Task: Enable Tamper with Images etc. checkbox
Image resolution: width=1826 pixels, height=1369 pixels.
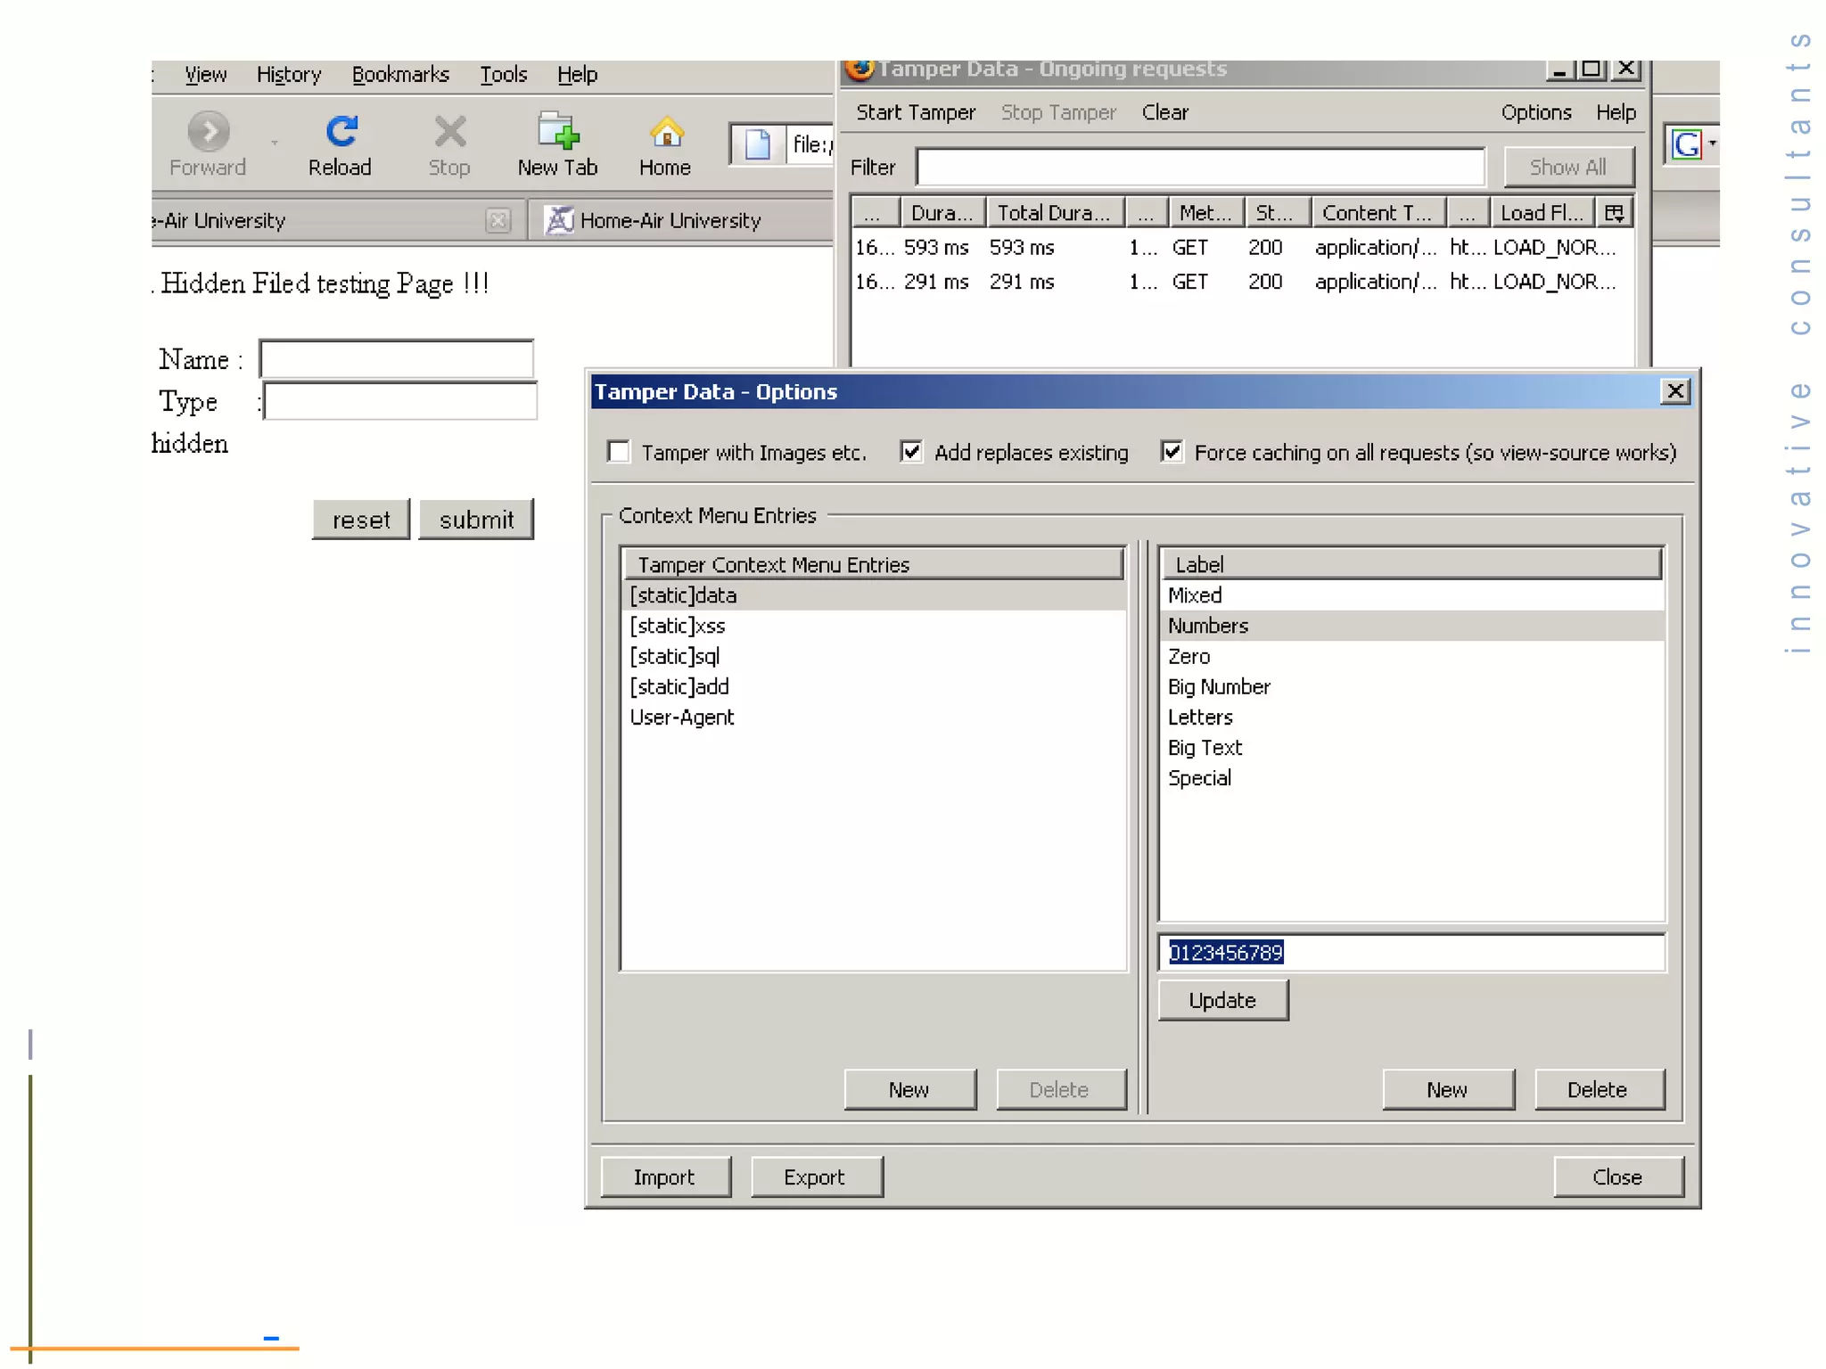Action: (619, 452)
